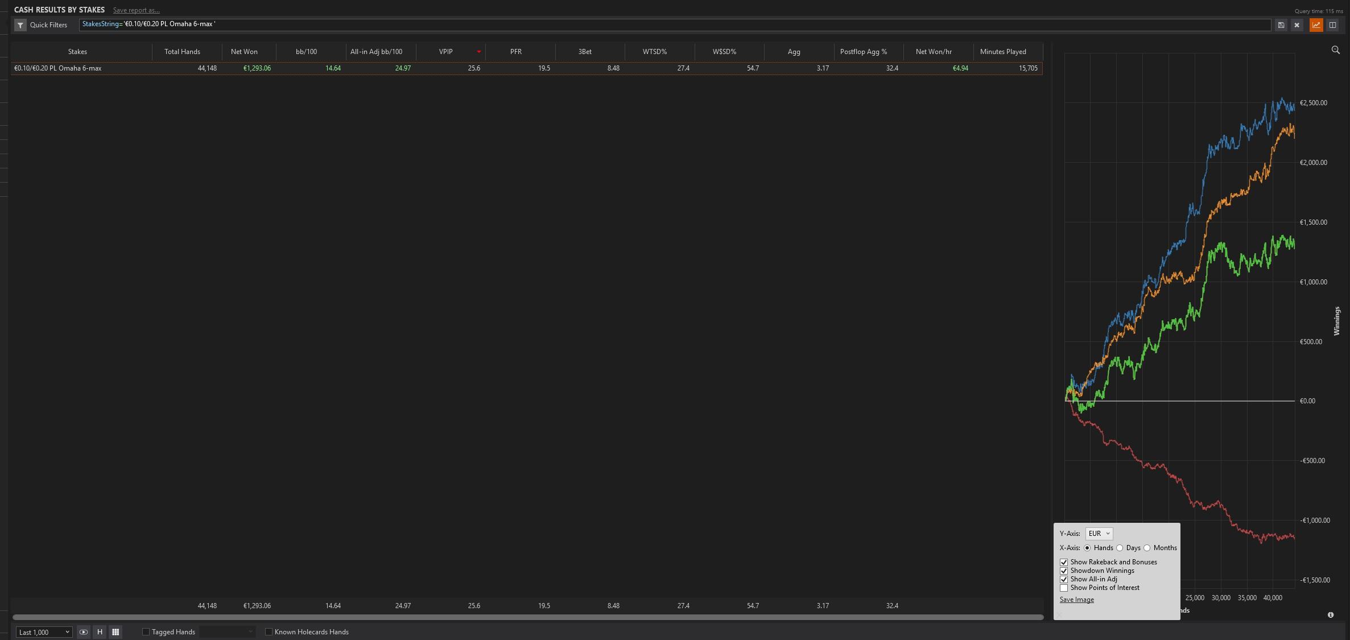Click the Quick Filters funnel icon

tap(20, 25)
